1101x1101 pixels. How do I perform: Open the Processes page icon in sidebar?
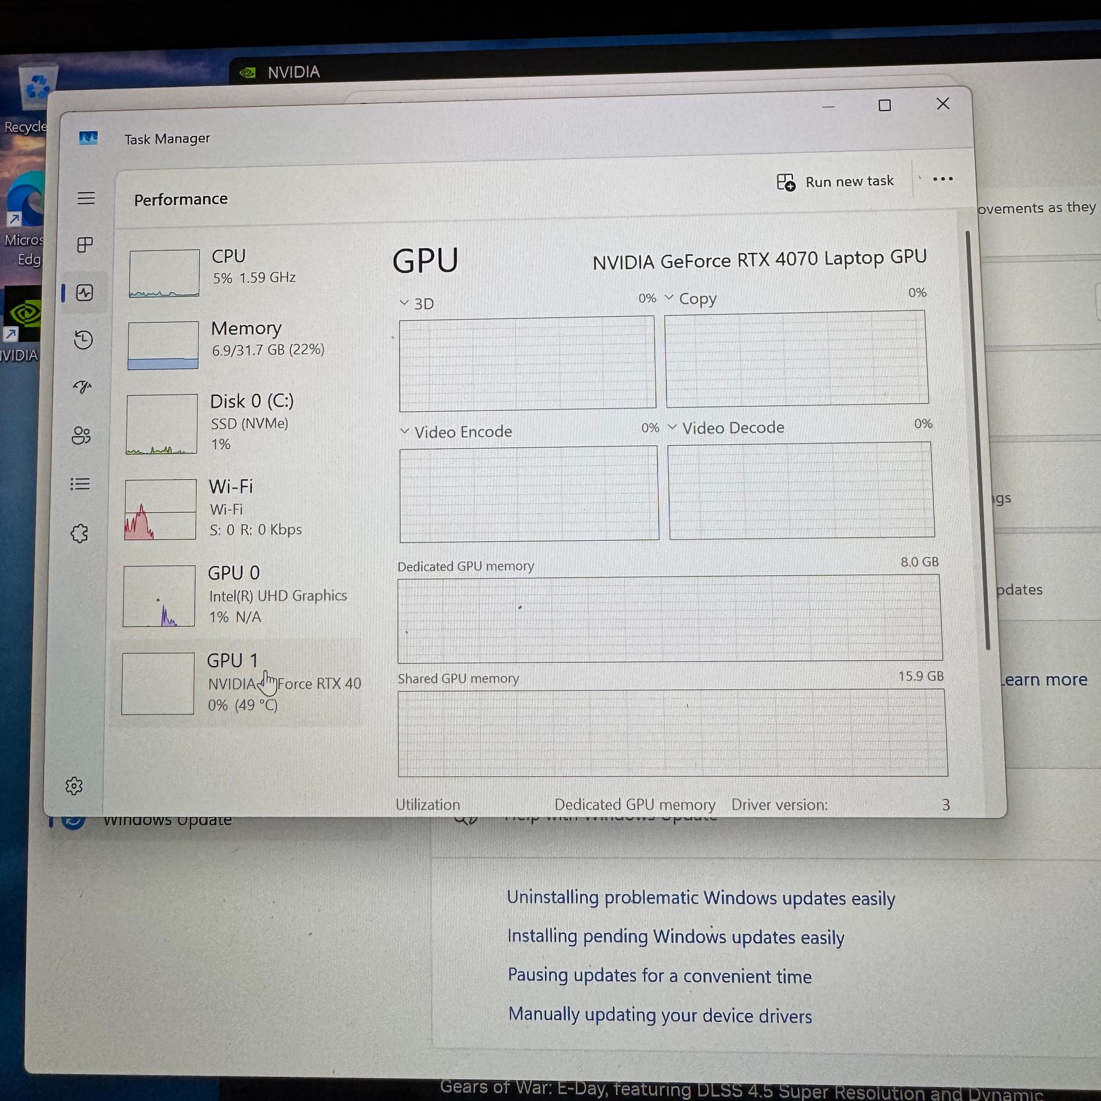point(85,245)
